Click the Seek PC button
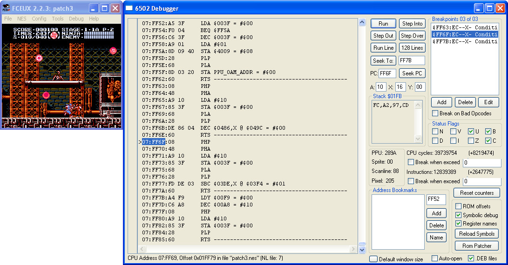Screen dimensions: 508x265 [412, 73]
